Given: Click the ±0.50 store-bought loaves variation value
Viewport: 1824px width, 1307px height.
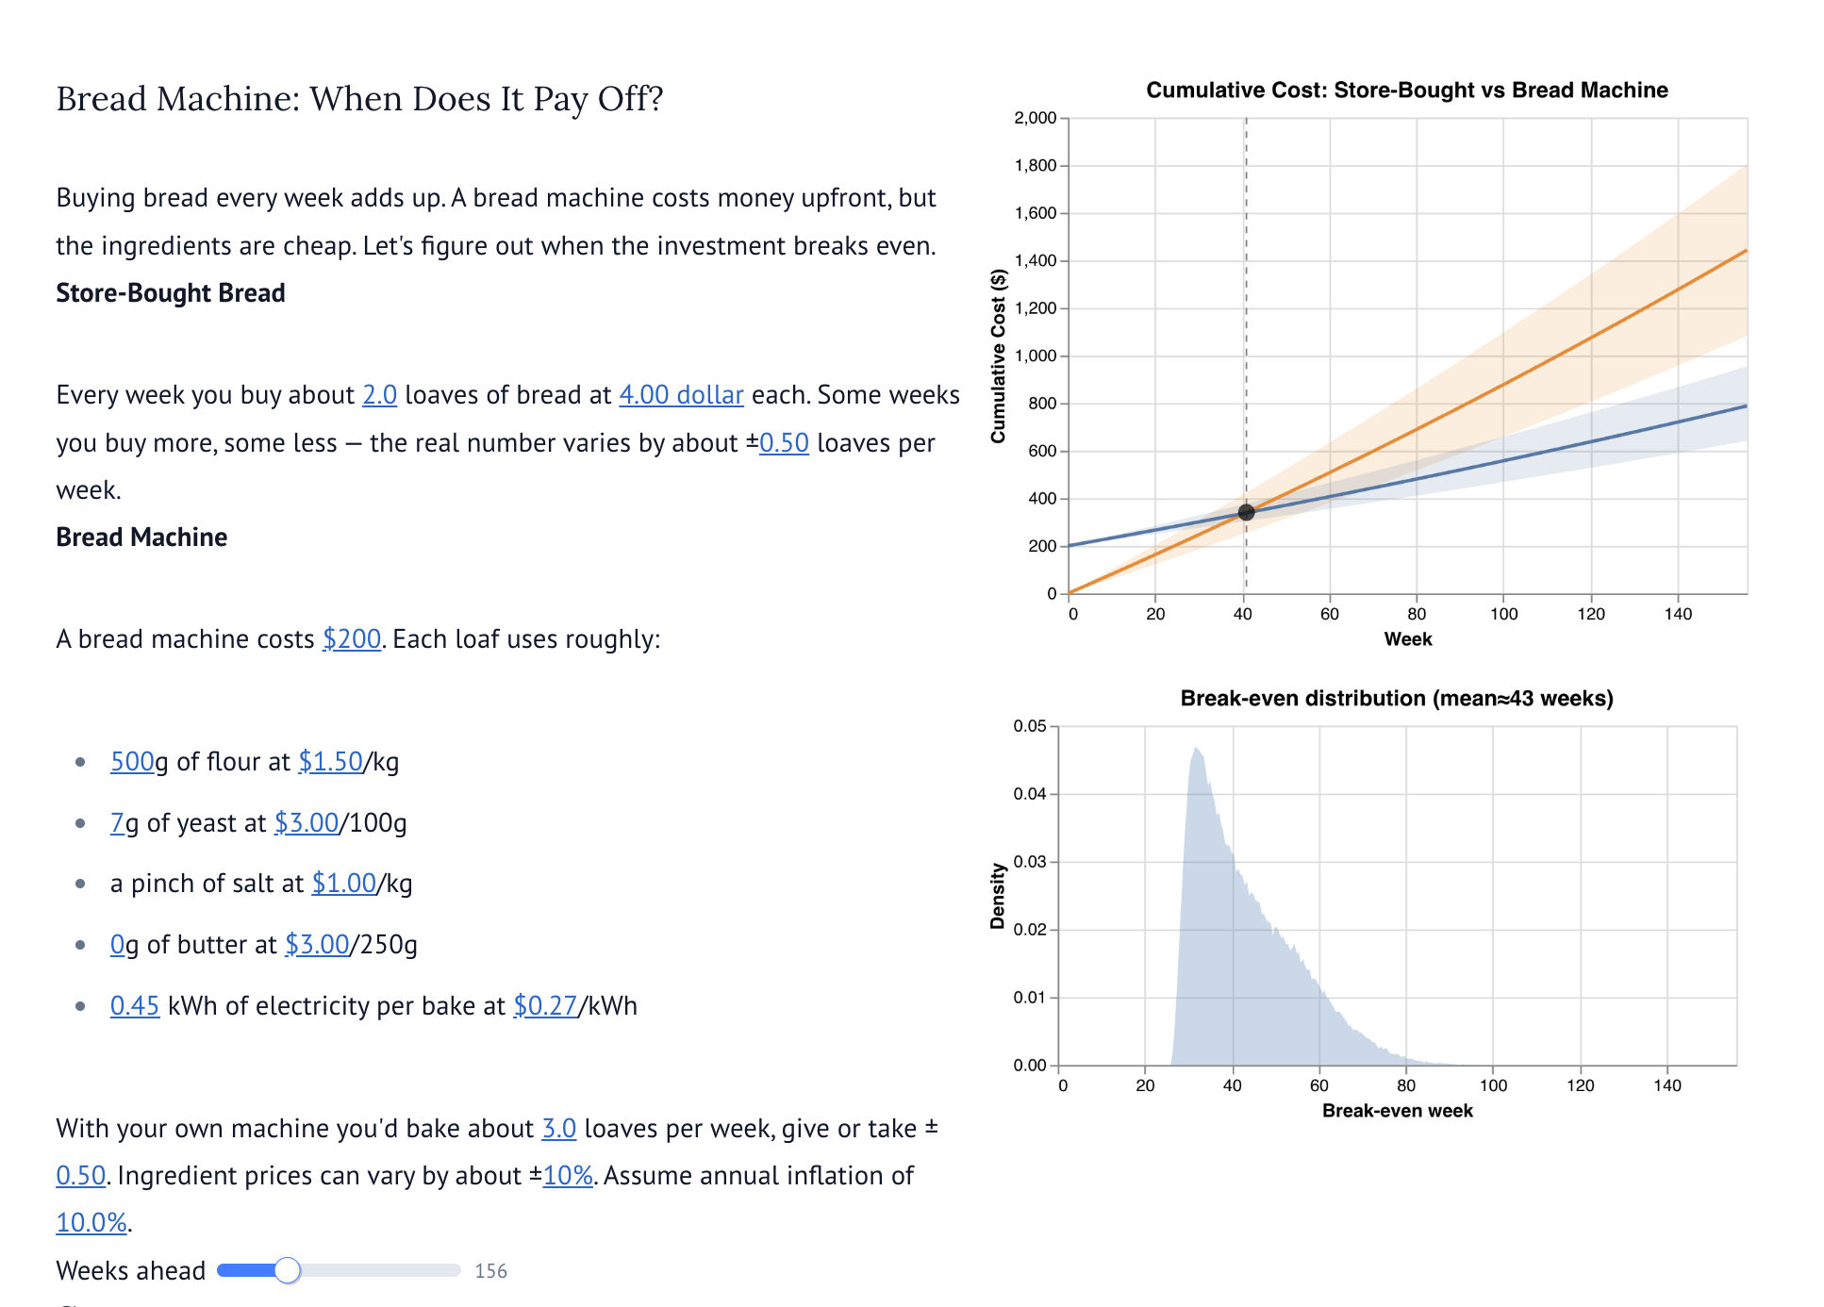Looking at the screenshot, I should pos(784,443).
